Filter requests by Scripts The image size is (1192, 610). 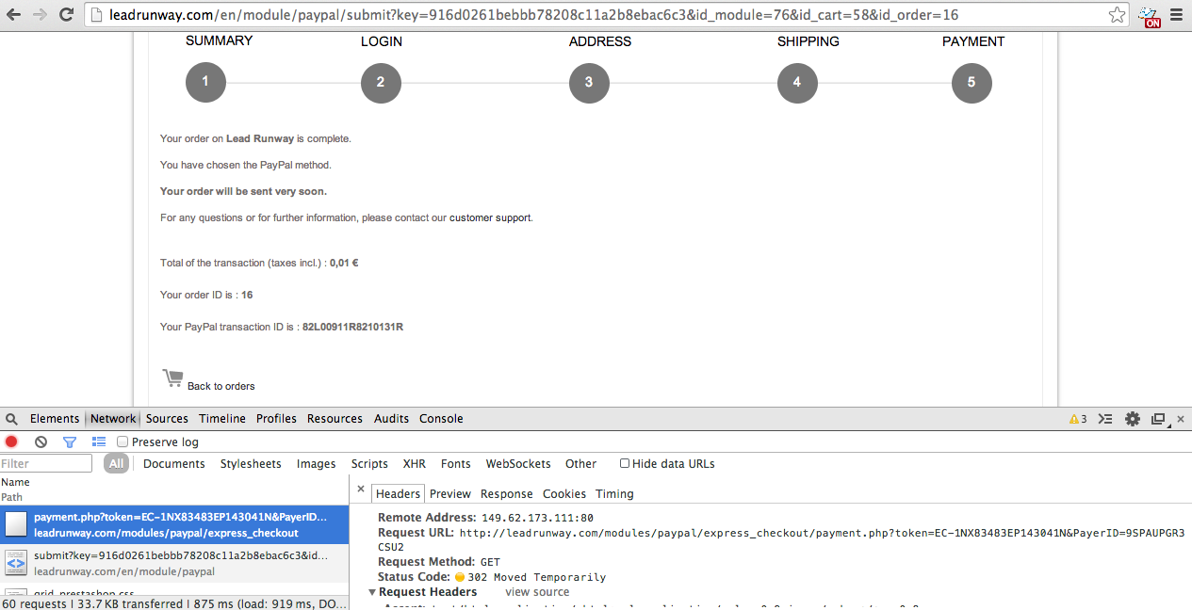(x=369, y=464)
